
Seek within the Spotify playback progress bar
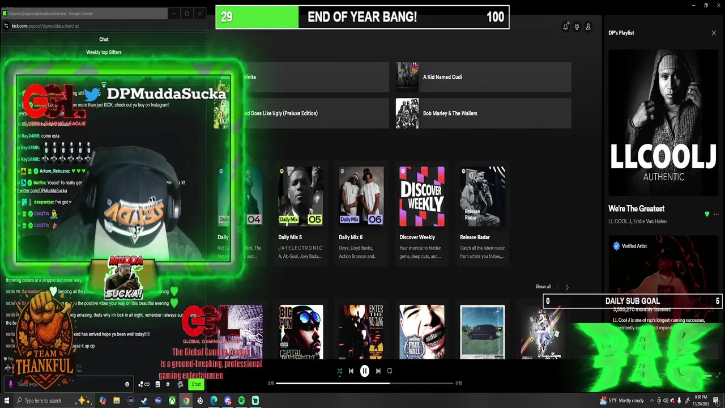coord(365,383)
